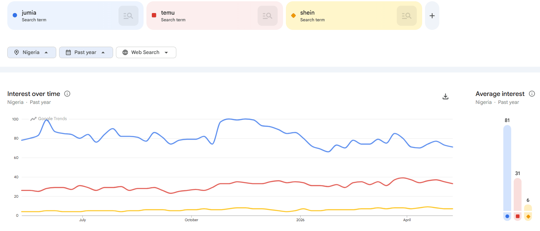Open search details icon for temu term
Screen dimensions: 540x231
pos(267,16)
